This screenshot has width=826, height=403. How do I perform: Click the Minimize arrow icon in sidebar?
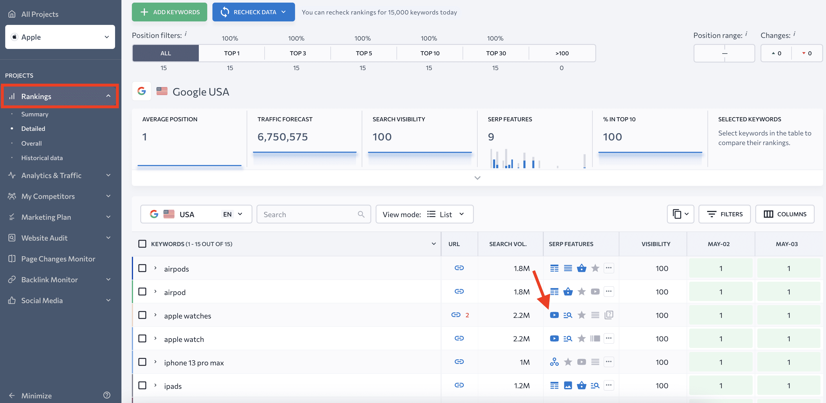click(12, 395)
